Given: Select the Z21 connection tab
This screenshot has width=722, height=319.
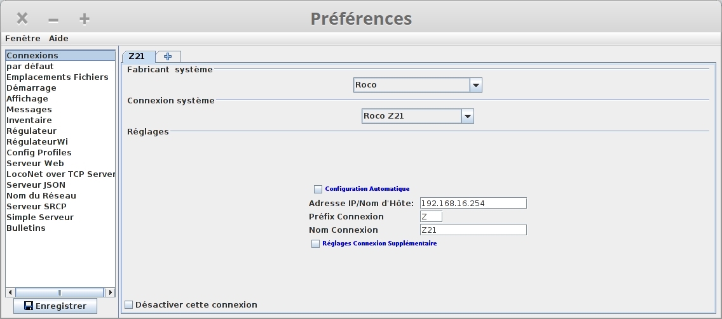Looking at the screenshot, I should 137,56.
